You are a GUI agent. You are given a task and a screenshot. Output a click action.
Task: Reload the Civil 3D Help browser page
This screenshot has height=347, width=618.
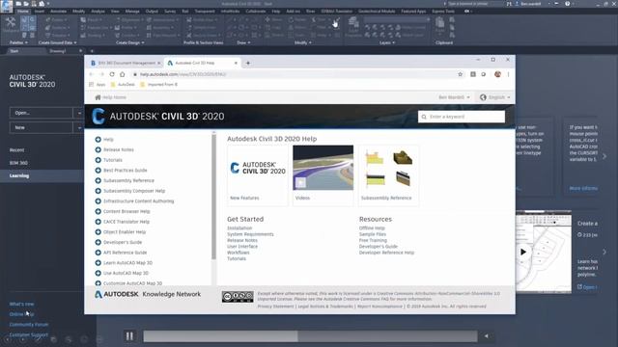[x=112, y=74]
